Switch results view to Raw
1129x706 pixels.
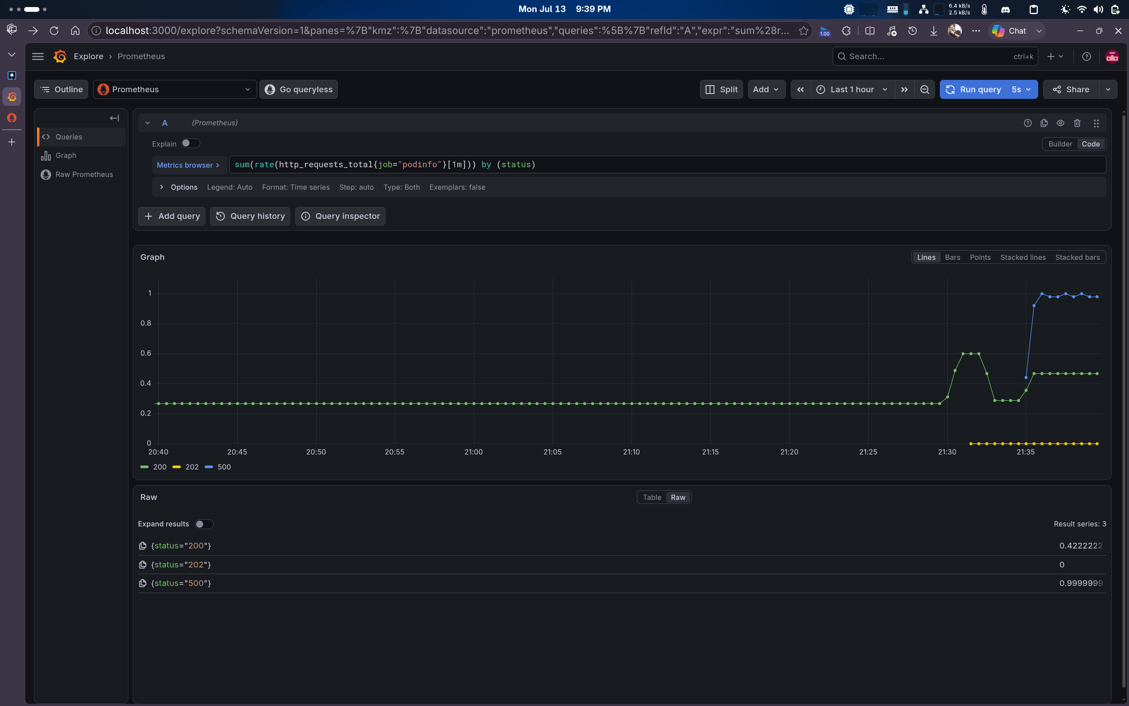pyautogui.click(x=678, y=497)
